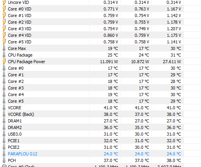
Task: Select the thermometer icon for VCORE (Back)
Action: coord(4,114)
